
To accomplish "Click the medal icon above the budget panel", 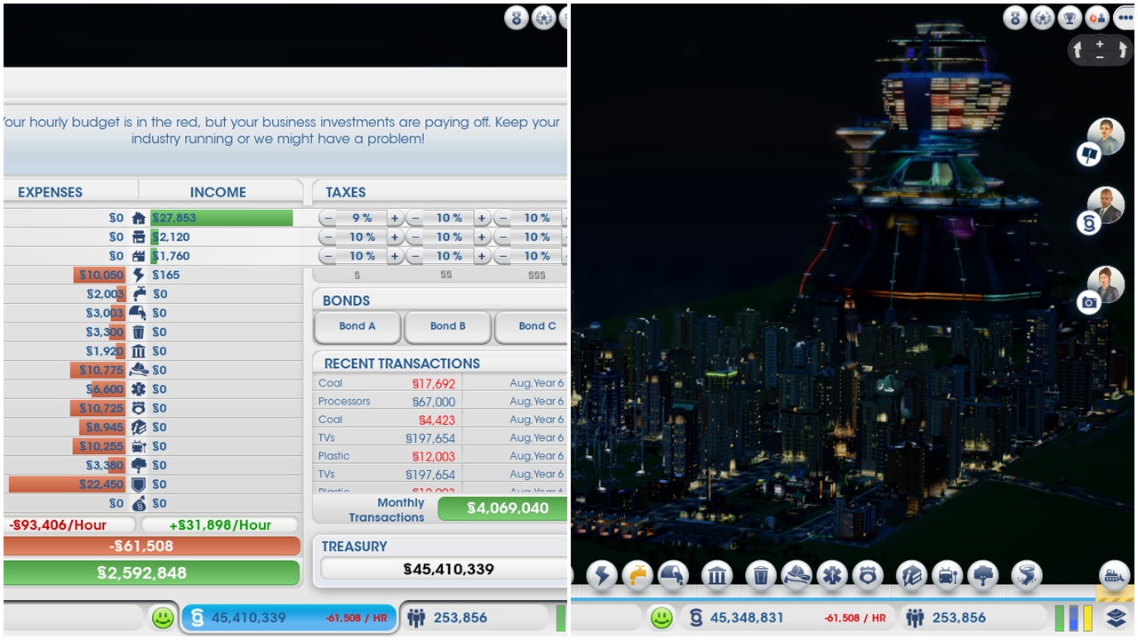I will (517, 17).
